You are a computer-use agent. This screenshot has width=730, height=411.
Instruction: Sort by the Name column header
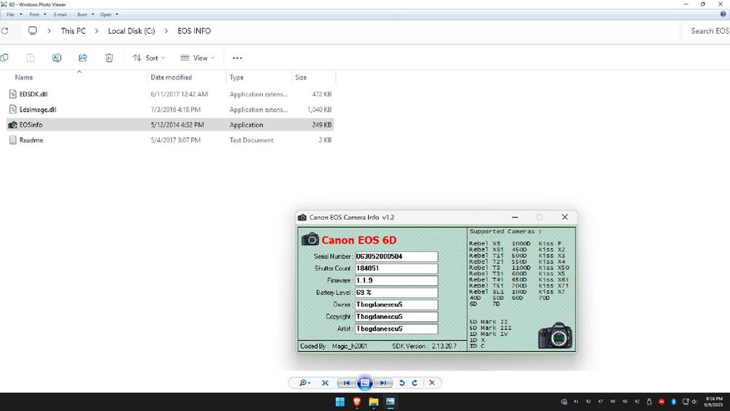[24, 77]
